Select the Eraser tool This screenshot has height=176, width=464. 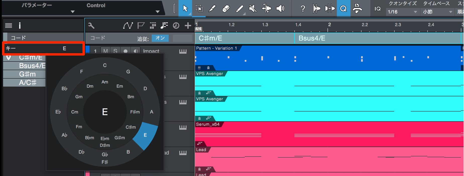(x=226, y=8)
